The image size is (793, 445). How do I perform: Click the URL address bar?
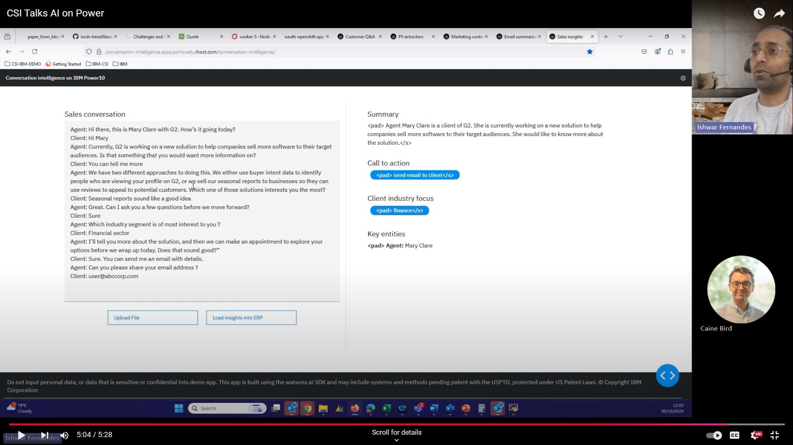point(339,52)
